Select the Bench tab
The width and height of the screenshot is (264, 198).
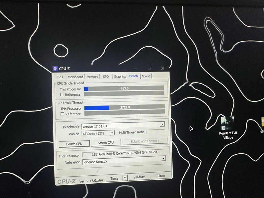pos(134,76)
